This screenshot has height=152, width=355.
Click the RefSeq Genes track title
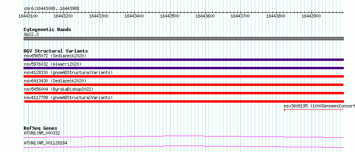[41, 128]
